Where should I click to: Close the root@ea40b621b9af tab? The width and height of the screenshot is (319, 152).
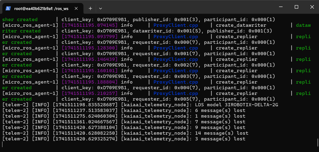pyautogui.click(x=76, y=8)
